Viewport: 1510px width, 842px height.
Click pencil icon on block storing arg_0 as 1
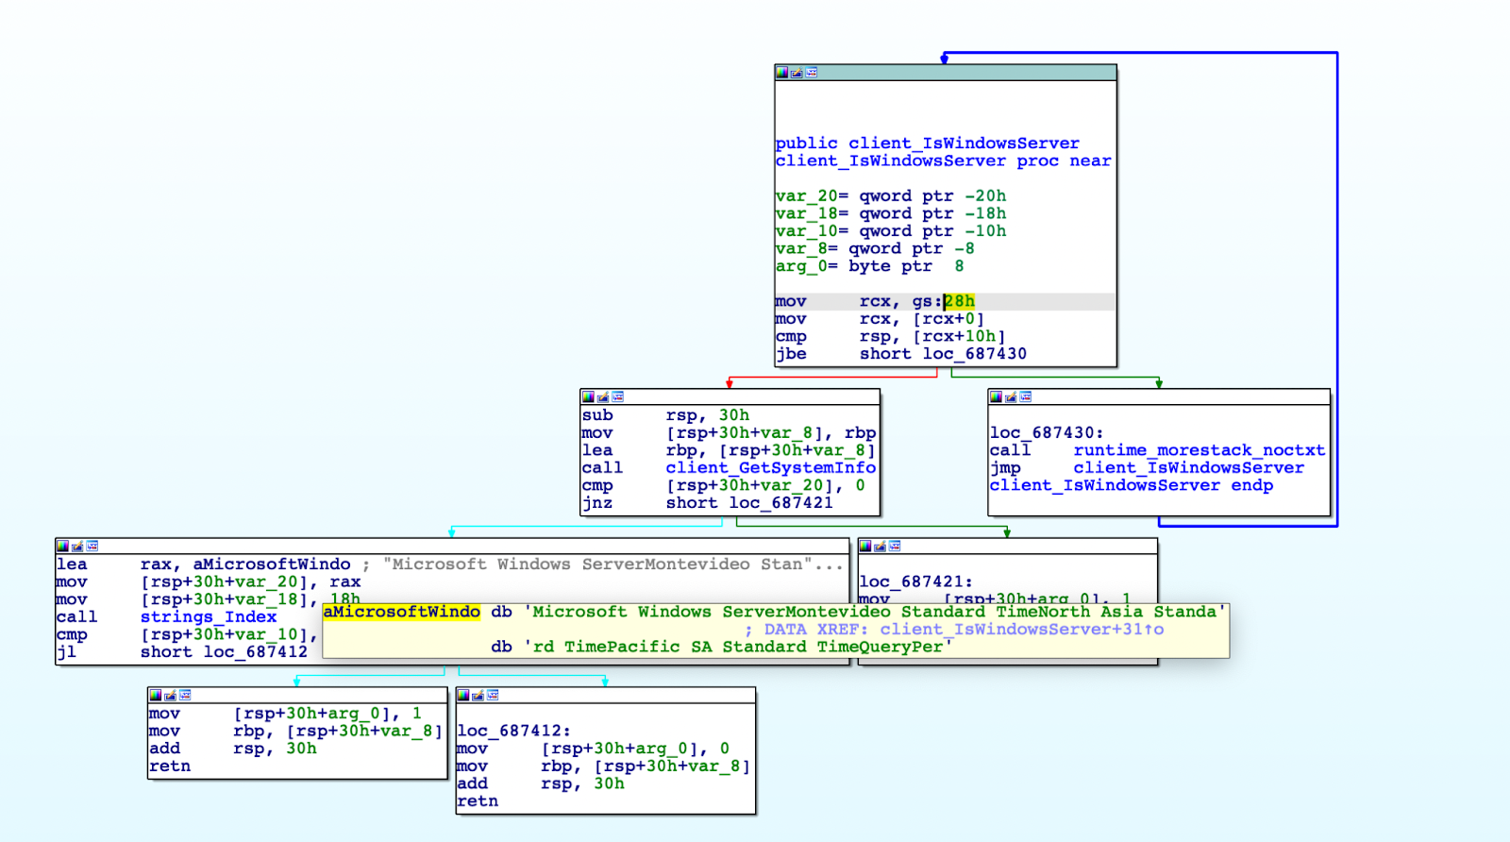click(170, 696)
